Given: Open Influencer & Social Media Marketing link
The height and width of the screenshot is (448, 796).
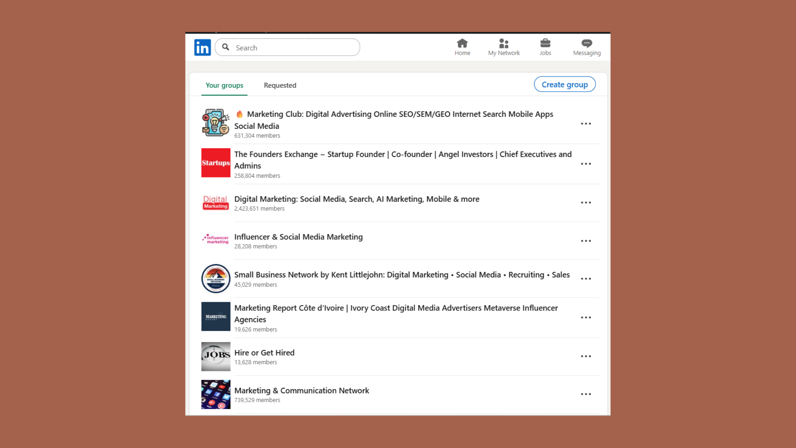Looking at the screenshot, I should coord(298,237).
